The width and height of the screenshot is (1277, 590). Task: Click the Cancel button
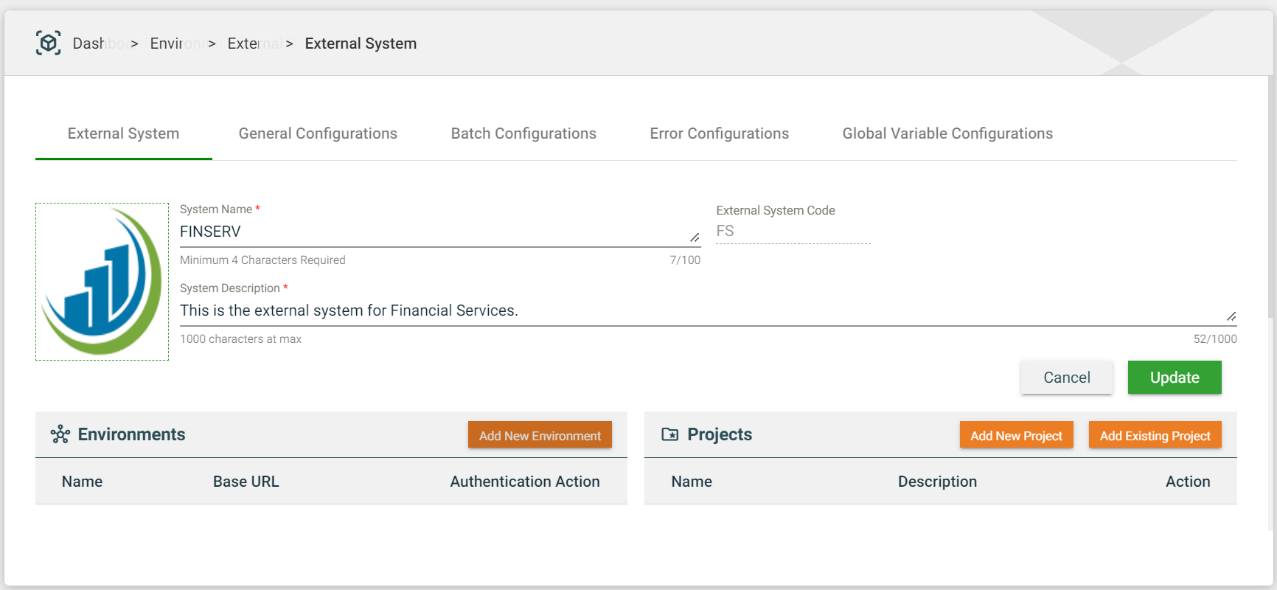click(1066, 378)
